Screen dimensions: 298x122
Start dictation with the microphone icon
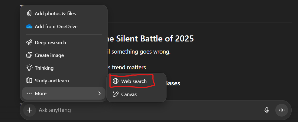267,110
